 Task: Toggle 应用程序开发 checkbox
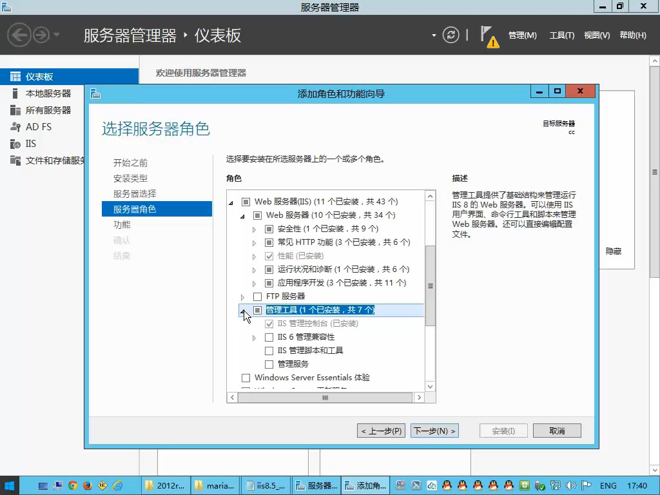269,283
